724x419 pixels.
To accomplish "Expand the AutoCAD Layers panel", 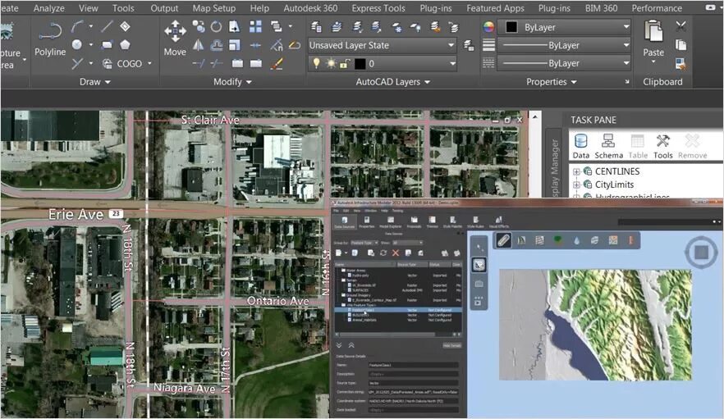I will pos(427,82).
